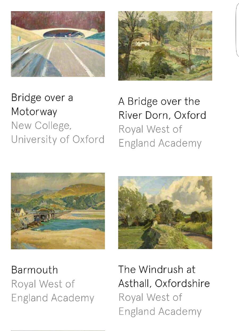This screenshot has width=239, height=331.
Task: Click the River Dorn bridge painting image
Action: (x=165, y=46)
